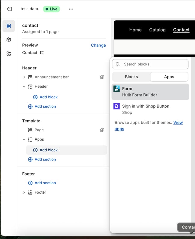This screenshot has height=239, width=195.
Task: Switch to the Blocks tab
Action: pyautogui.click(x=131, y=77)
